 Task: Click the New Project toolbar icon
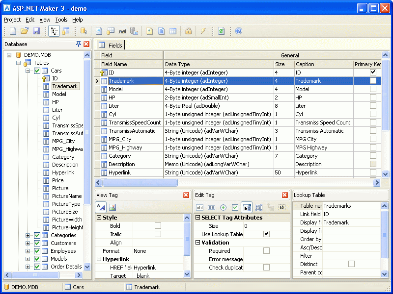tap(13, 31)
